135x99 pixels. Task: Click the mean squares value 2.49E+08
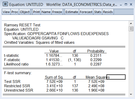[x=96, y=86]
